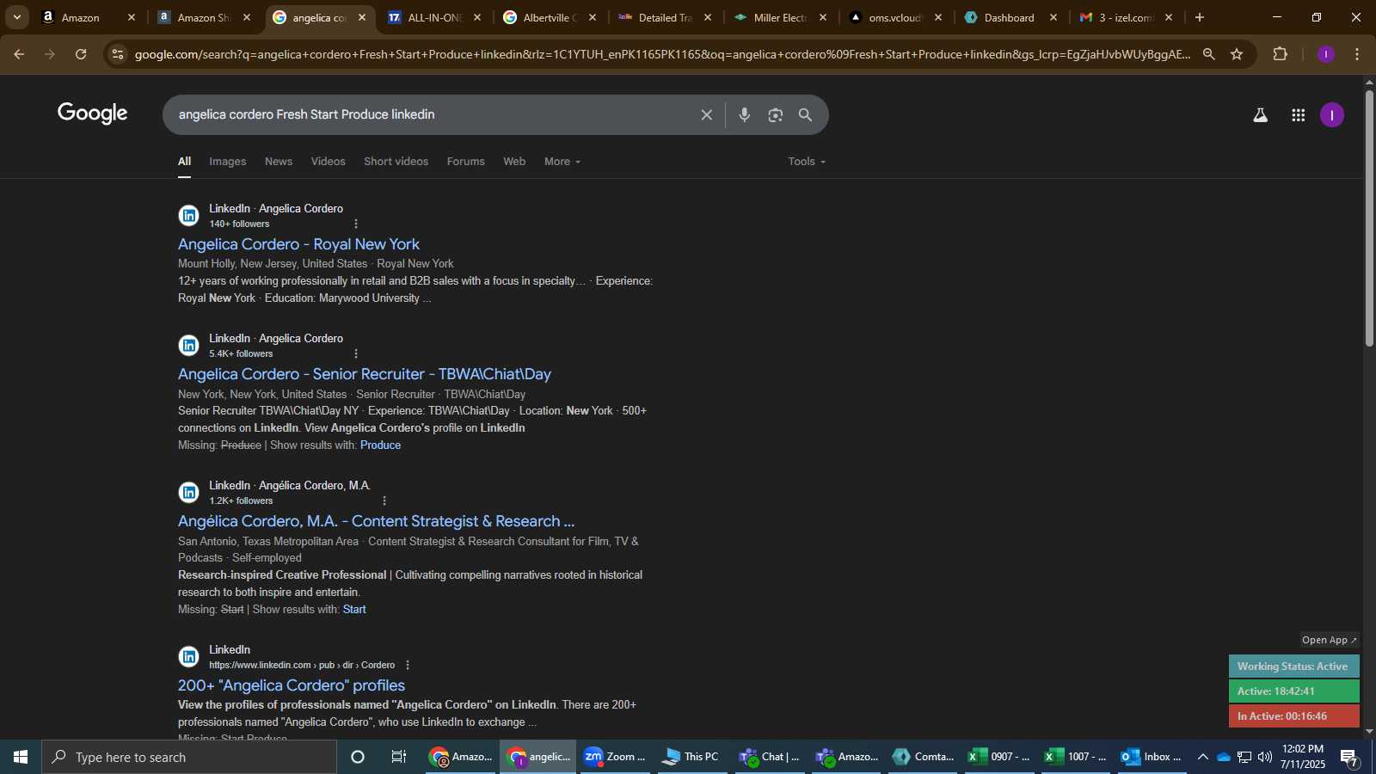This screenshot has width=1376, height=774.
Task: Show hidden system tray icons
Action: pyautogui.click(x=1202, y=757)
